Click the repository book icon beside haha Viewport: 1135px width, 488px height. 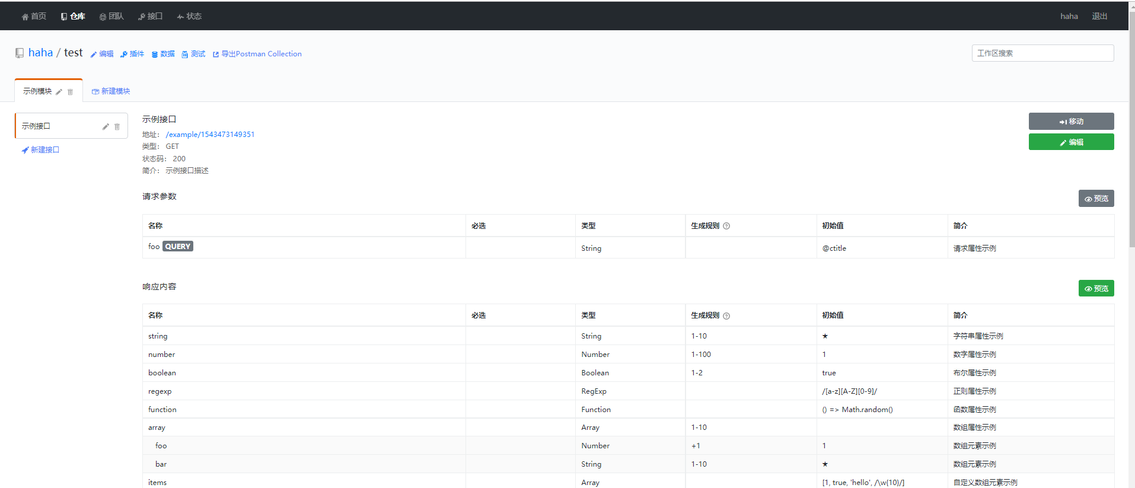pos(20,53)
